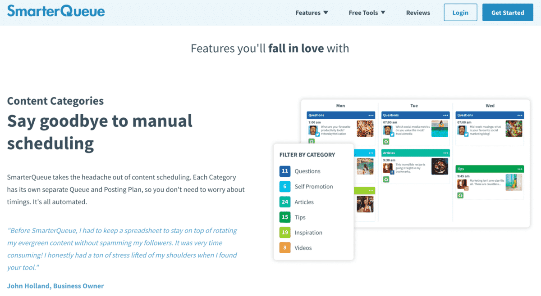This screenshot has width=541, height=296.
Task: Click the Twitter badge on Monday's Questions post
Action: [x=317, y=134]
